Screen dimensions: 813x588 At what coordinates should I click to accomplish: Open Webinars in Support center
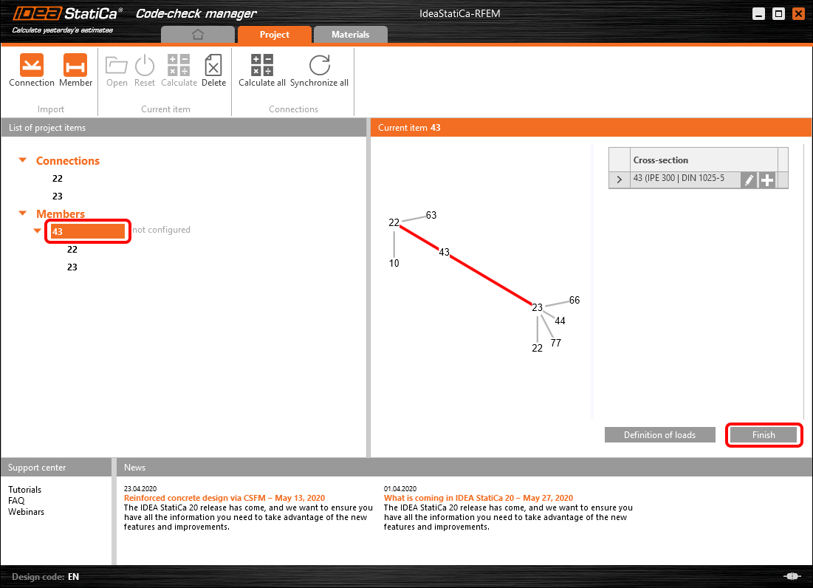tap(26, 512)
